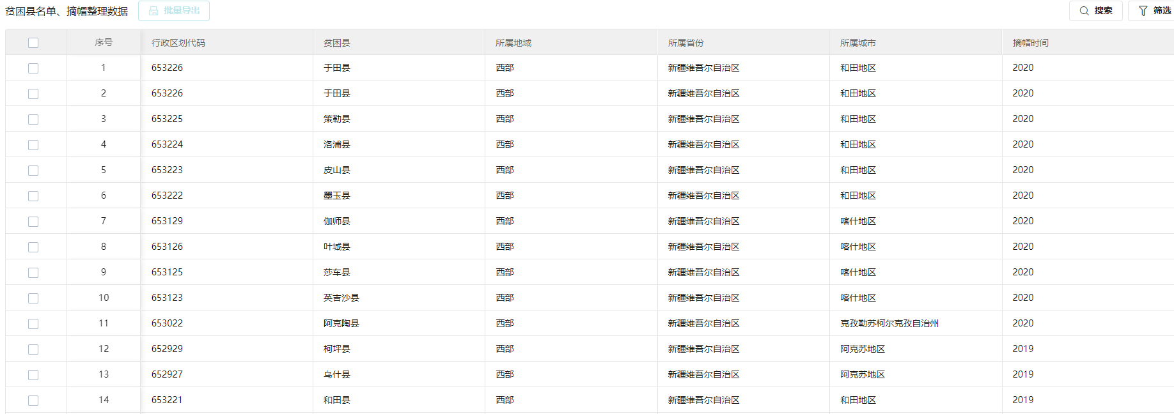Click the search magnifier icon
Screen dimensions: 1174x414
pyautogui.click(x=1084, y=11)
